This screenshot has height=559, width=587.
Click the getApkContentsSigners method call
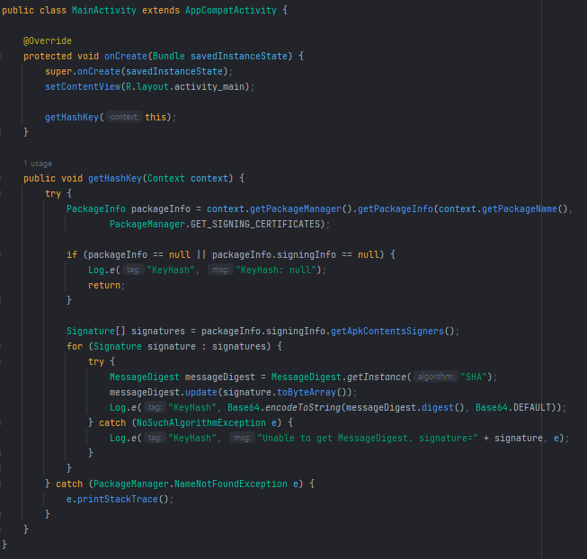point(387,331)
